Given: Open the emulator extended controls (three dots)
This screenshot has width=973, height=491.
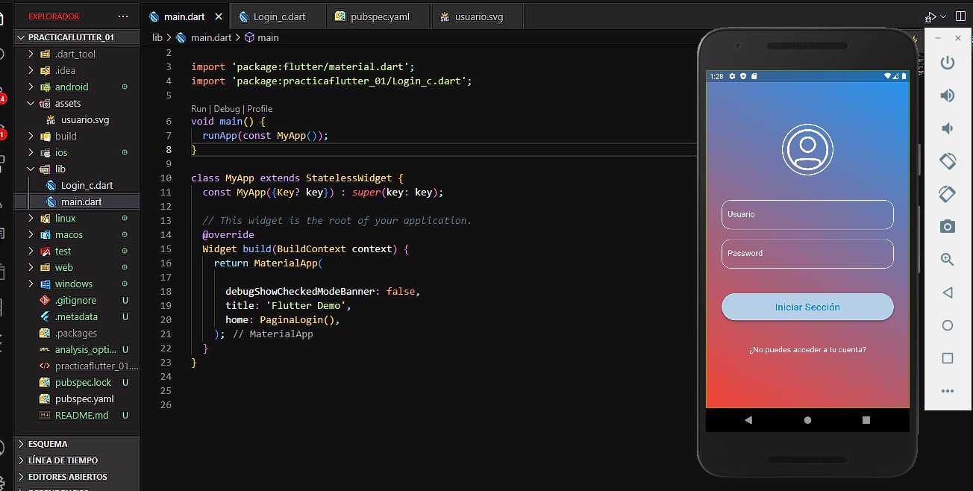Looking at the screenshot, I should pos(948,391).
